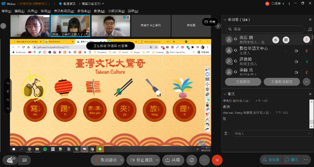Click the 全部取消靜音 unmute all button
314x167 pixels.
[282, 82]
